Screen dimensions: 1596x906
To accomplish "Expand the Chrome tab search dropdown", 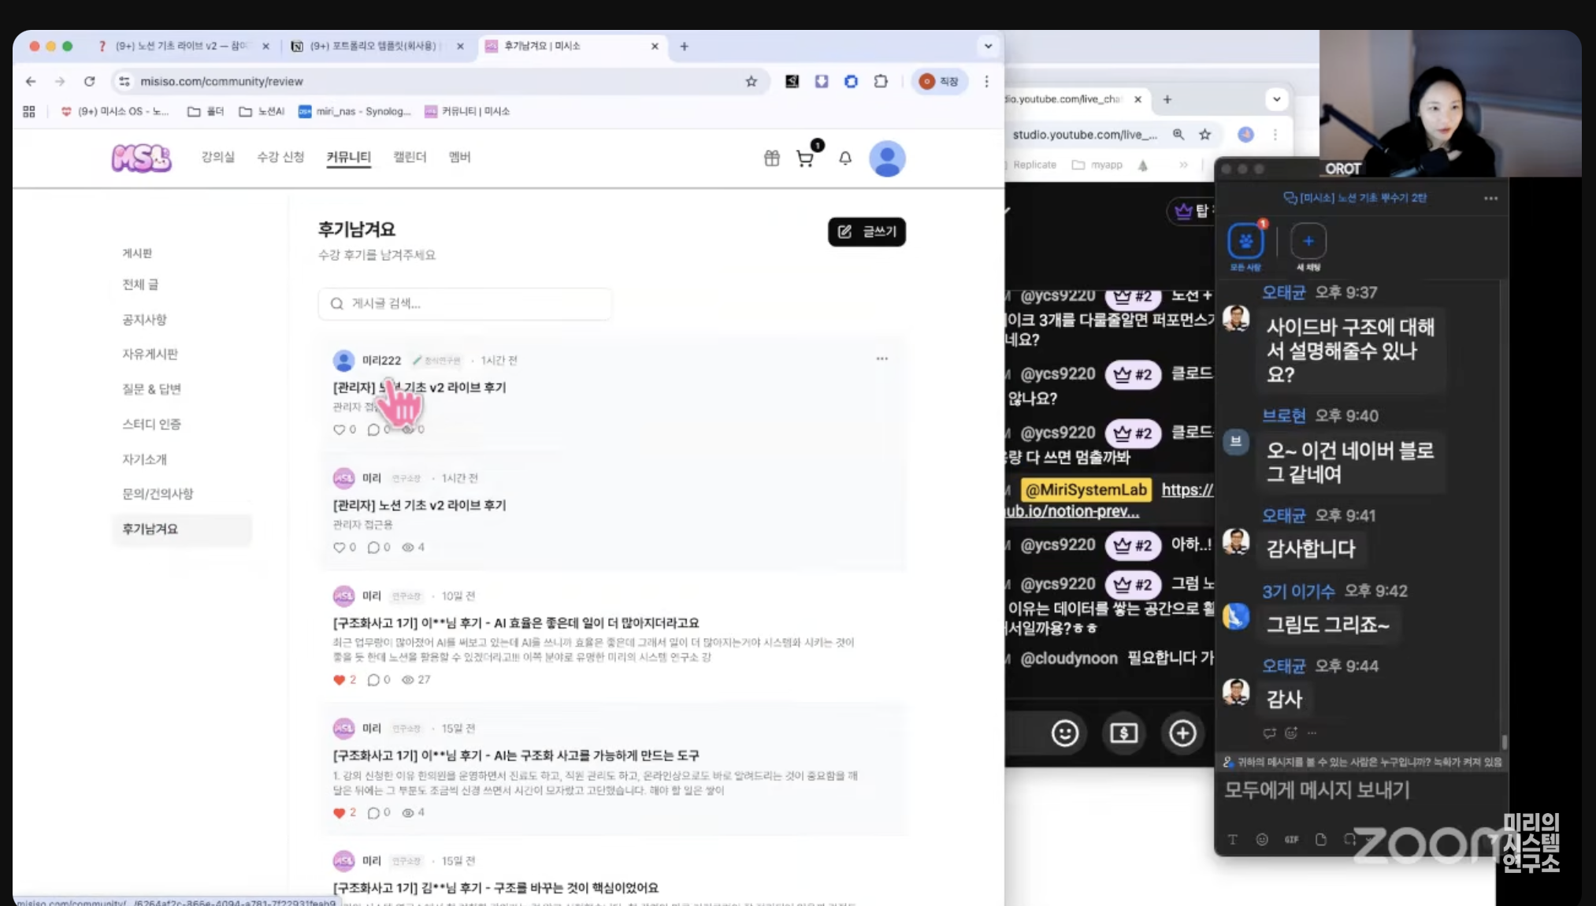I will (x=988, y=46).
